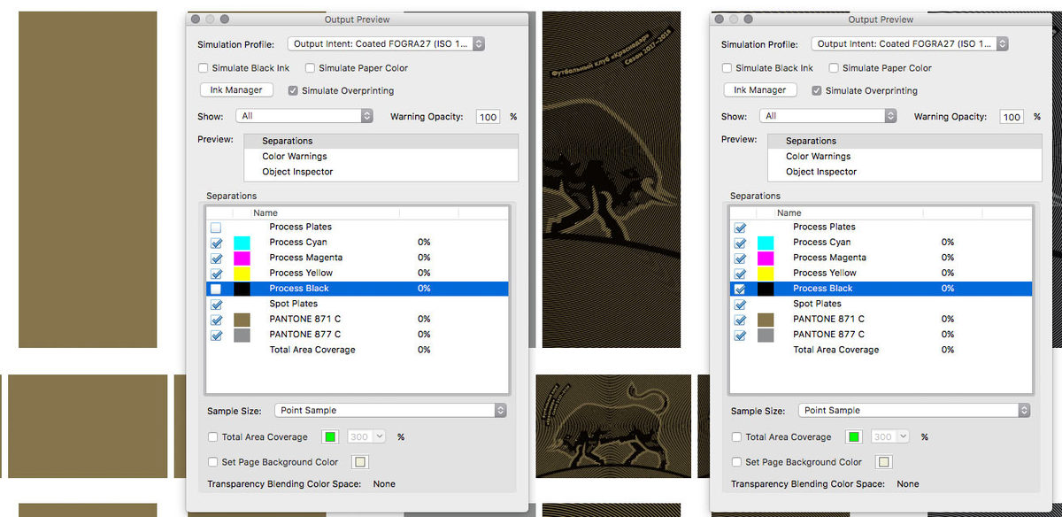Image resolution: width=1062 pixels, height=517 pixels.
Task: Click the yellow ink swatch in right panel
Action: click(766, 274)
